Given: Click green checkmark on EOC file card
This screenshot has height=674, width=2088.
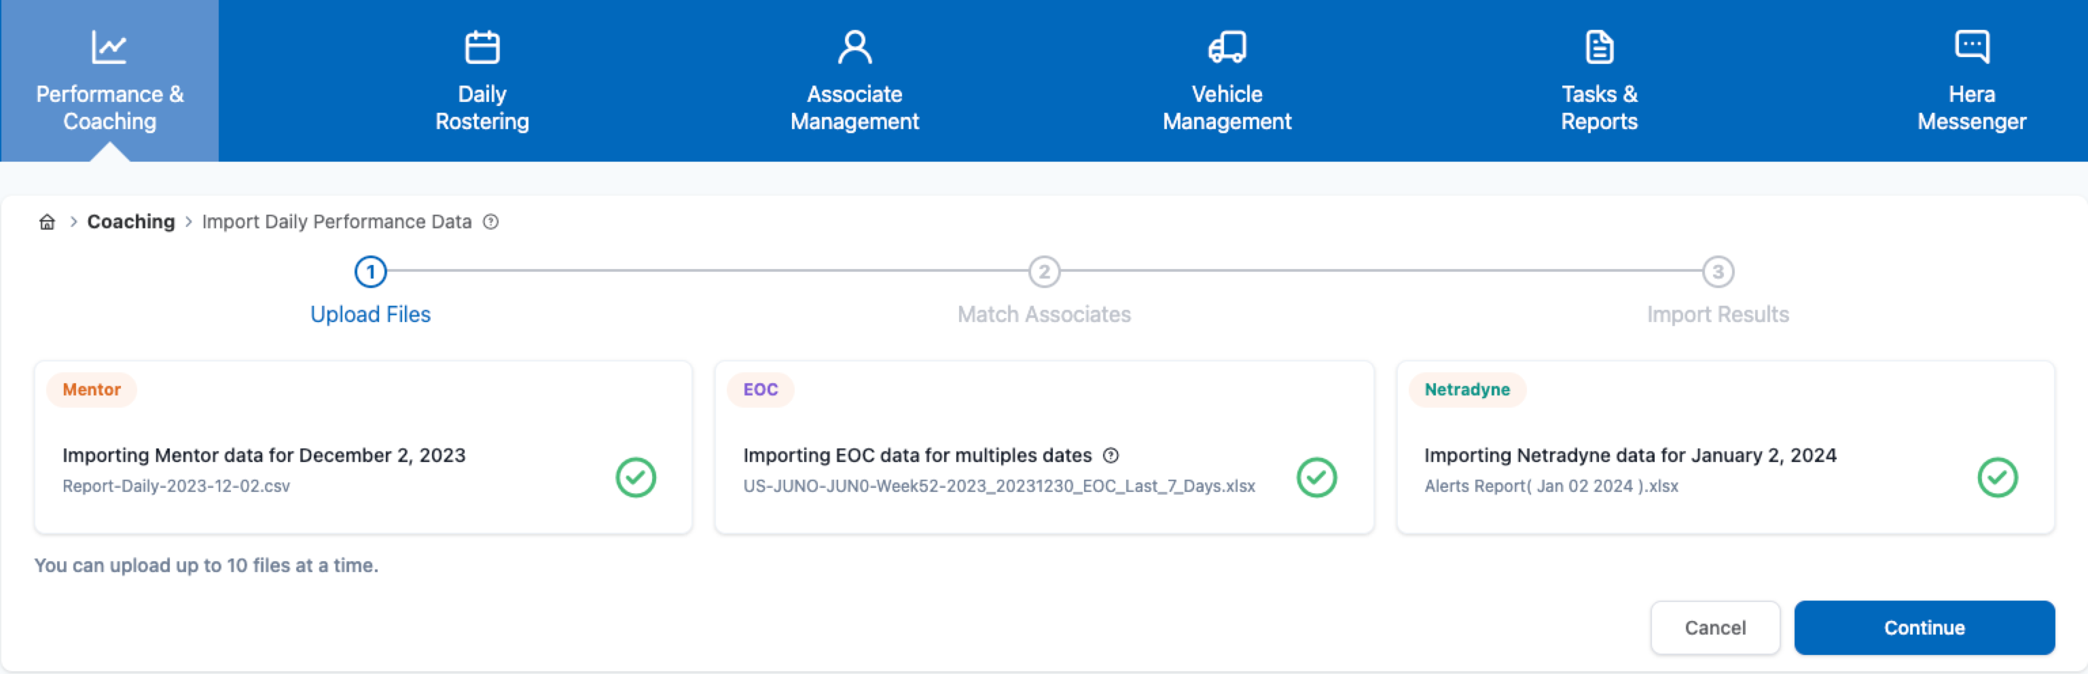Looking at the screenshot, I should coord(1316,478).
